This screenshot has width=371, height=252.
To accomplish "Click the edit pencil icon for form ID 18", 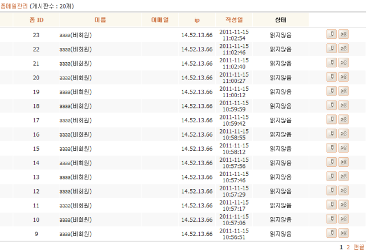I will [x=331, y=106].
